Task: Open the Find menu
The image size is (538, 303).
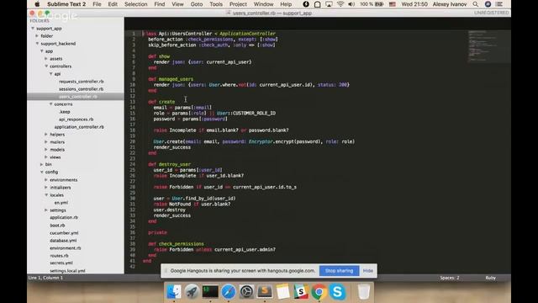Action: pos(160,4)
